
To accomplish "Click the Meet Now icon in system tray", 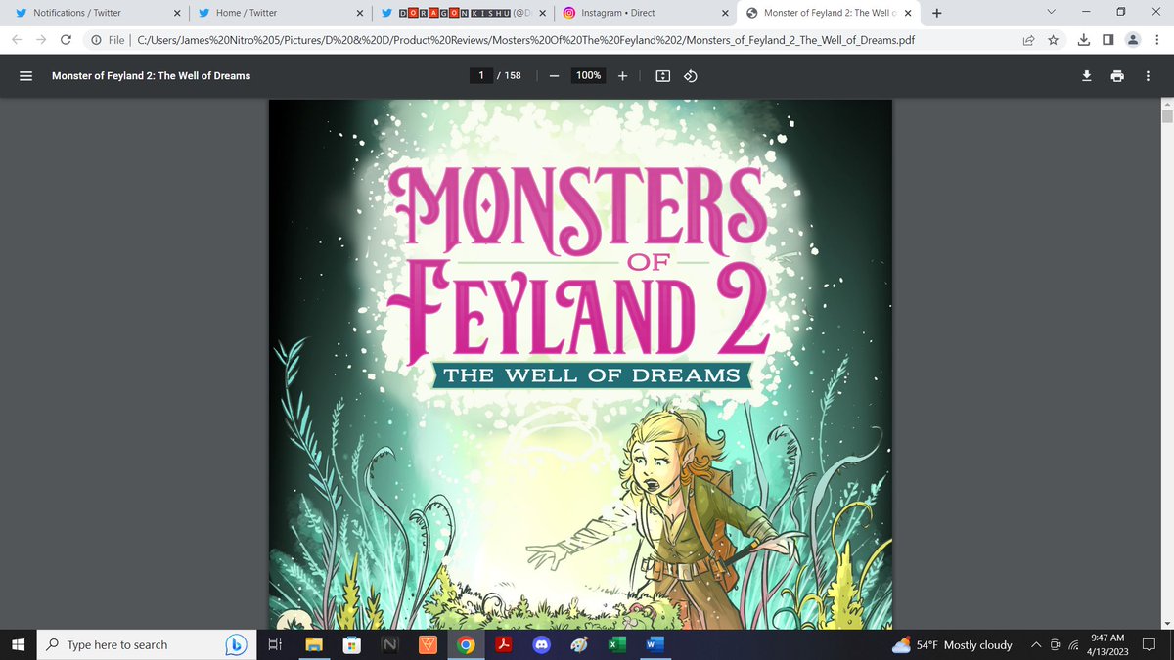I will tap(1055, 644).
